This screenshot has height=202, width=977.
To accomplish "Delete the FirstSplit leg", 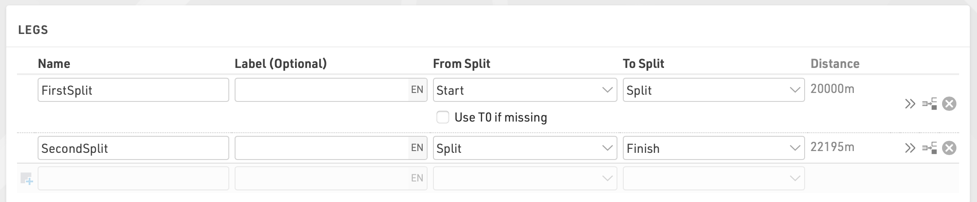I will tap(949, 104).
